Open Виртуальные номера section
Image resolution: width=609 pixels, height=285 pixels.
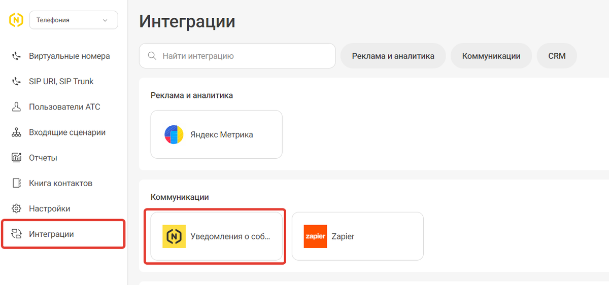point(69,56)
